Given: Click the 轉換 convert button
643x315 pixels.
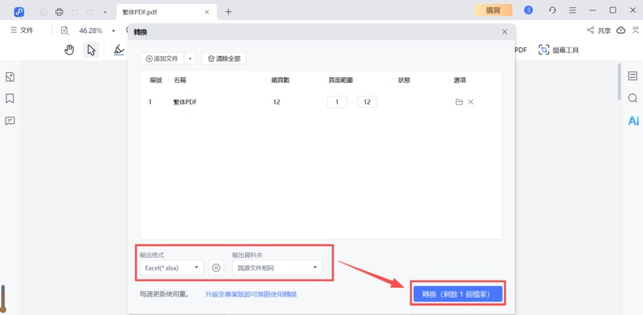Looking at the screenshot, I should (x=457, y=293).
